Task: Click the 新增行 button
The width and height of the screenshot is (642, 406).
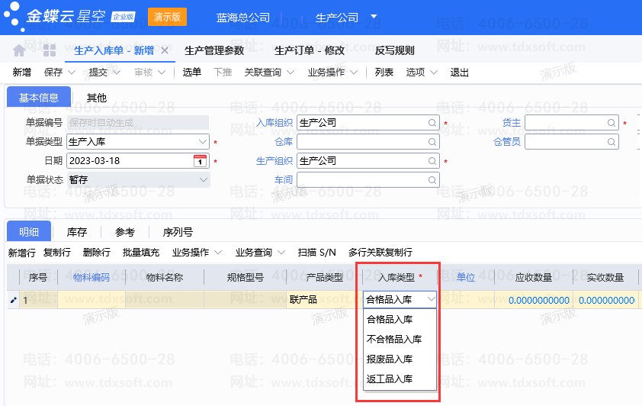Action: coord(21,252)
